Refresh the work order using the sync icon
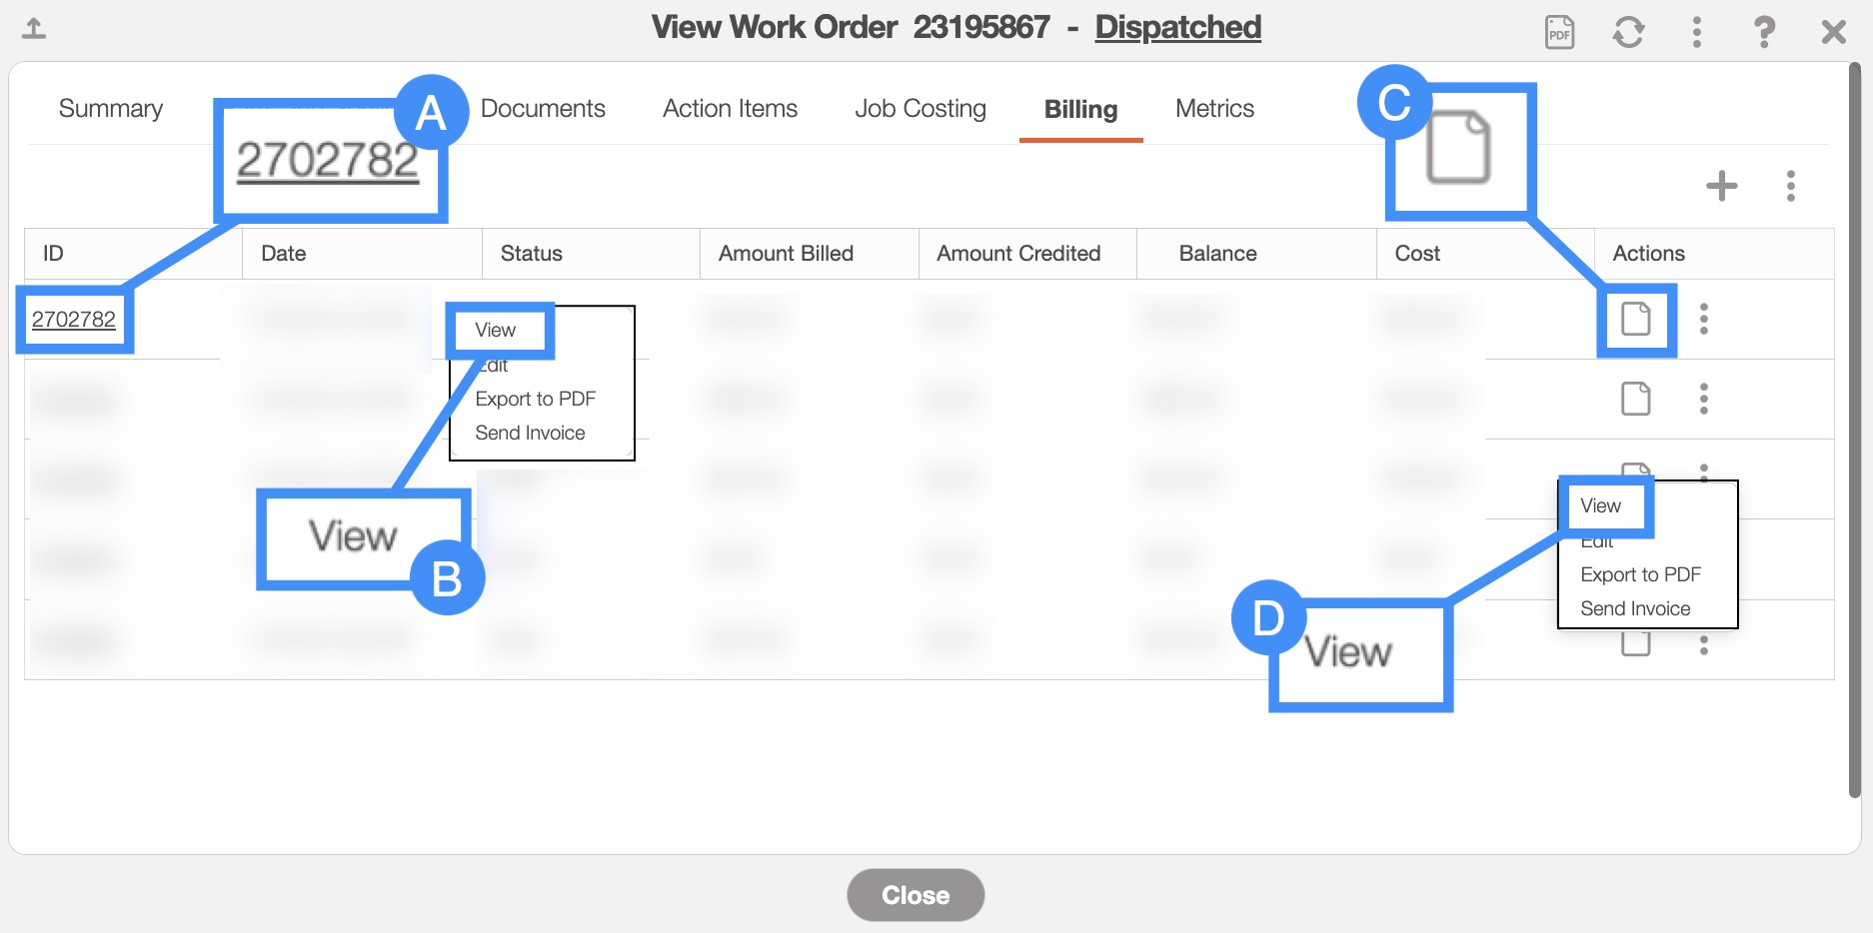This screenshot has height=933, width=1873. [1628, 32]
